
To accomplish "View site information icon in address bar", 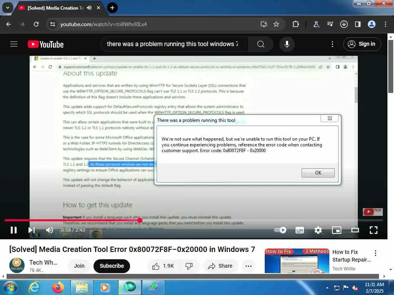I will click(x=52, y=24).
